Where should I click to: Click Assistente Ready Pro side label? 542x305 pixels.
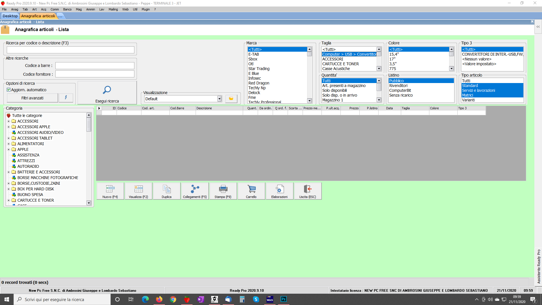click(x=539, y=267)
